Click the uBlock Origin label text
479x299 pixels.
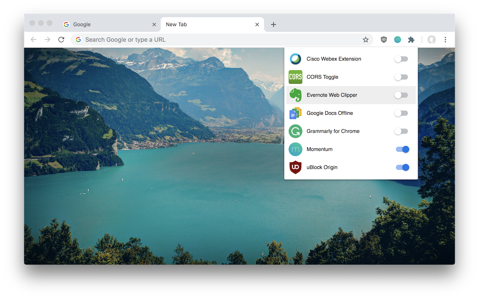(x=322, y=167)
